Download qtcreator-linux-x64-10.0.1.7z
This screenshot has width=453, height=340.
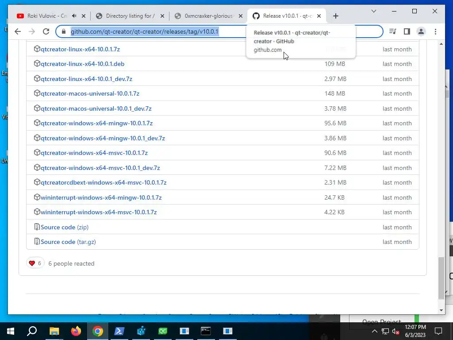[x=80, y=49]
